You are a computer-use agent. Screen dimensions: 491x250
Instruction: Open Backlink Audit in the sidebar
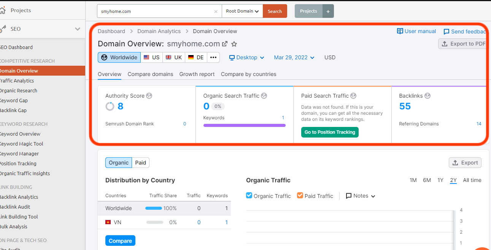click(15, 207)
